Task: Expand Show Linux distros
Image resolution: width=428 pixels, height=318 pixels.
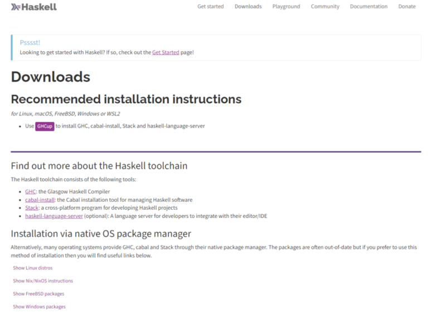Action: click(33, 268)
